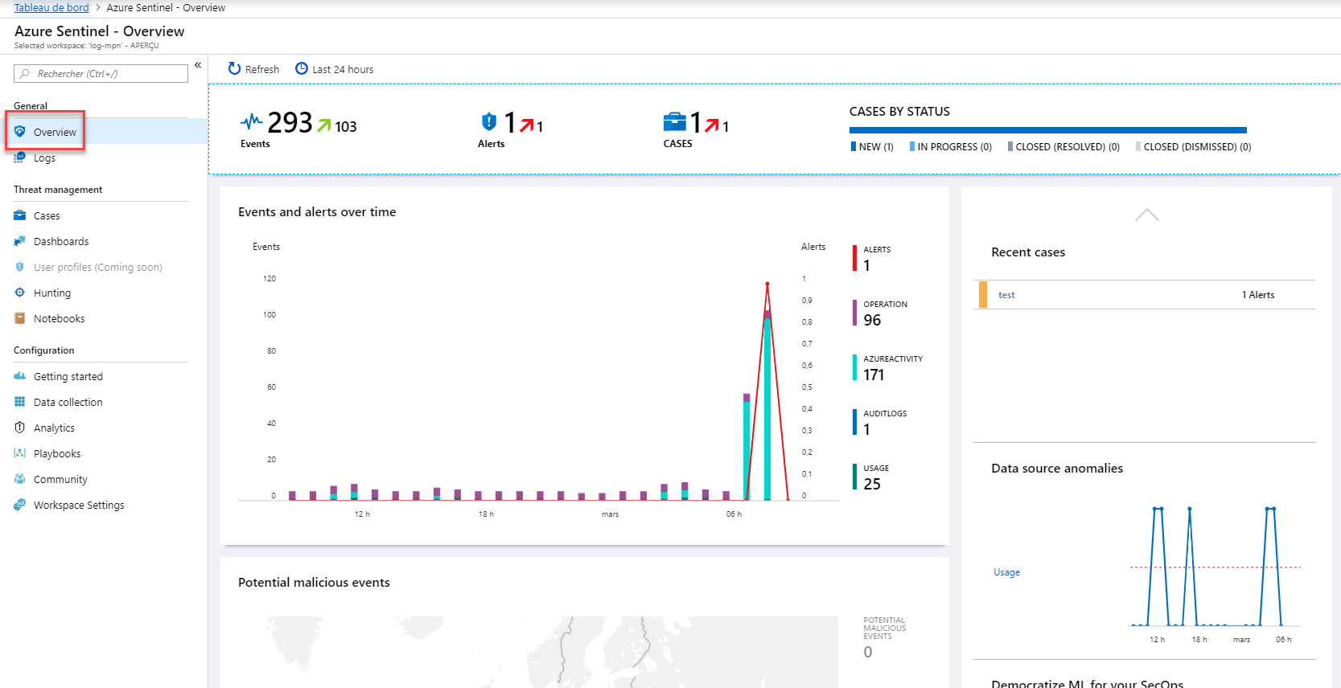1341x688 pixels.
Task: Click the Playbooks icon in the sidebar
Action: [x=20, y=453]
